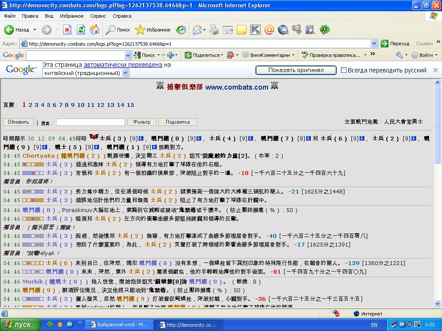Follow the автоматически переведена link

click(x=123, y=65)
